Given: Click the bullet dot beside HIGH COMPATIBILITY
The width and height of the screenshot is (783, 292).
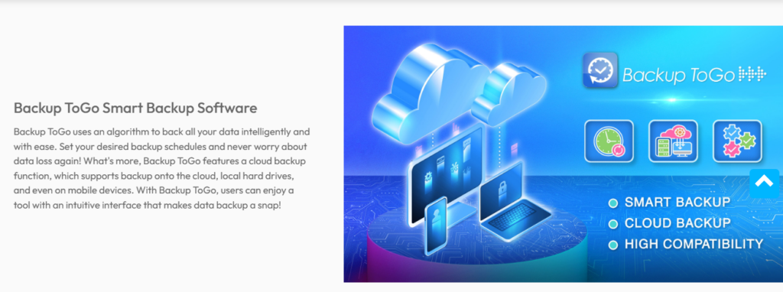Looking at the screenshot, I should 612,245.
